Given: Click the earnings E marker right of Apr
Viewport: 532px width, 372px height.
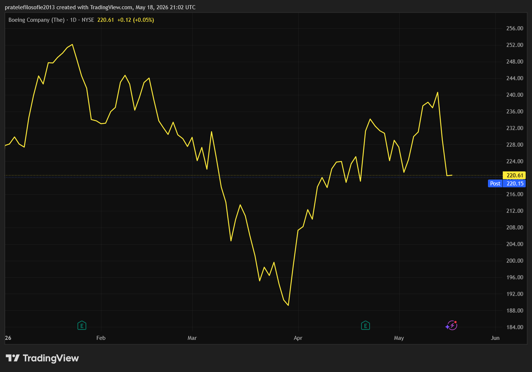Looking at the screenshot, I should 366,325.
